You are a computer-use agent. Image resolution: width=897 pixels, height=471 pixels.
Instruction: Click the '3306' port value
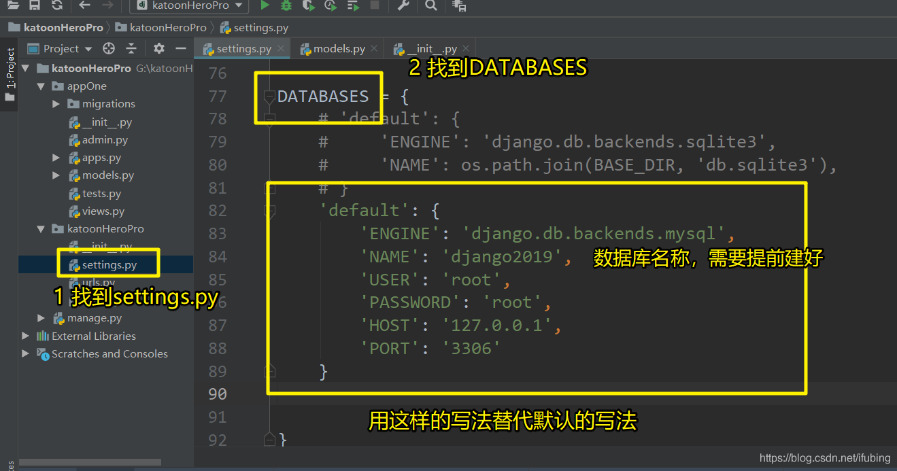(471, 348)
